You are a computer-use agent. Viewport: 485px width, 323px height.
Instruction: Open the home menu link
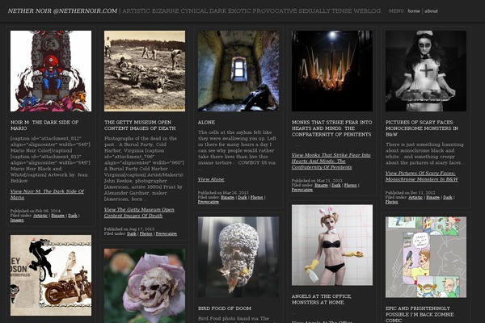414,11
